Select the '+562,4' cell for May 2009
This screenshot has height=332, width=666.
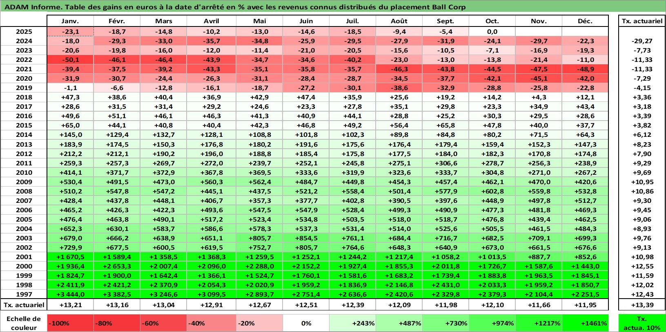260,182
